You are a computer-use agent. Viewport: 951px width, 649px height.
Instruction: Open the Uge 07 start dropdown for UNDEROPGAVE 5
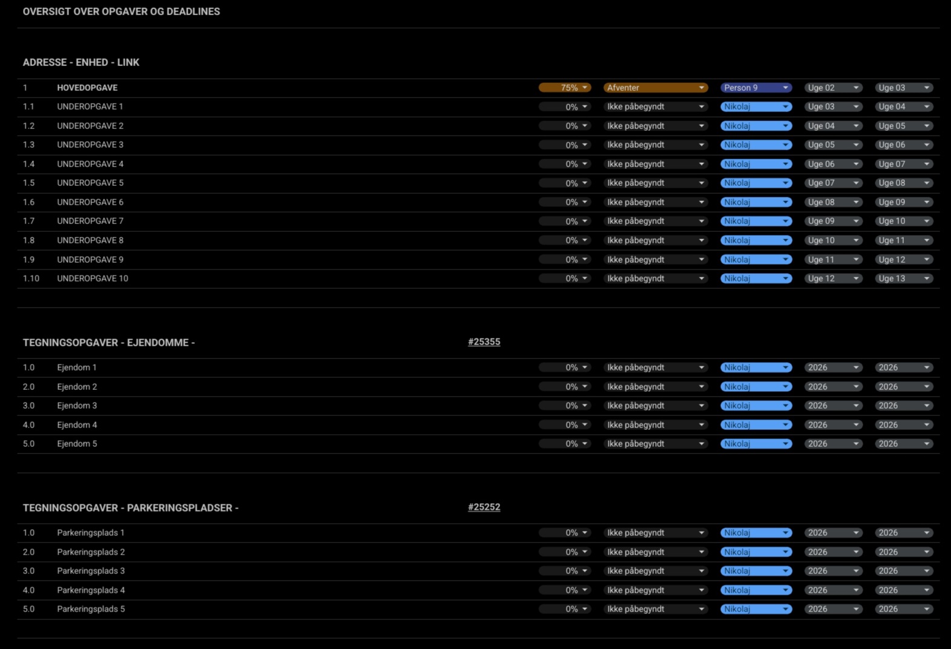click(833, 183)
